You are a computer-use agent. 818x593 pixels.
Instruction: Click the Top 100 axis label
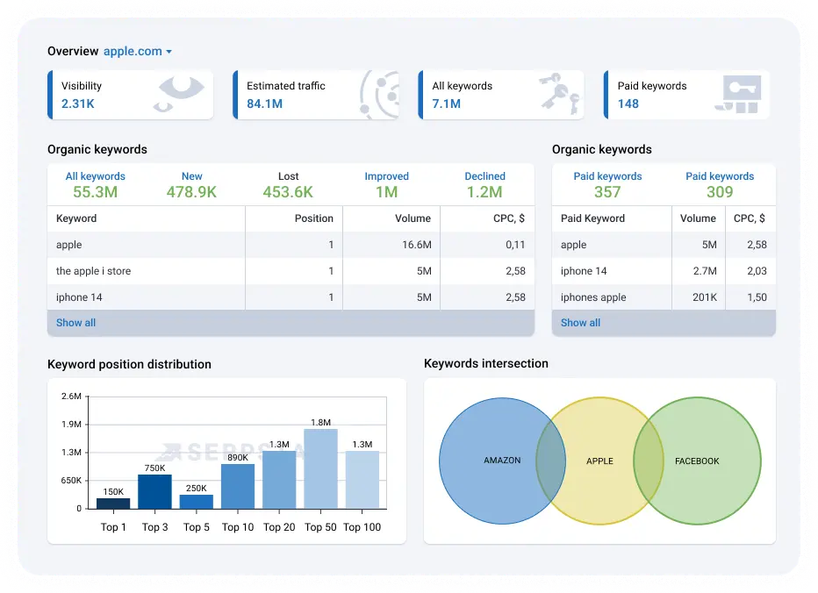[x=362, y=527]
